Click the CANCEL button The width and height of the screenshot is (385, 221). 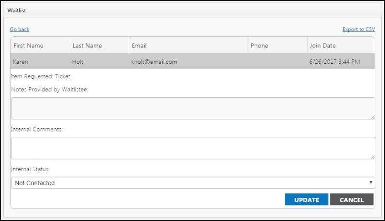pos(352,199)
